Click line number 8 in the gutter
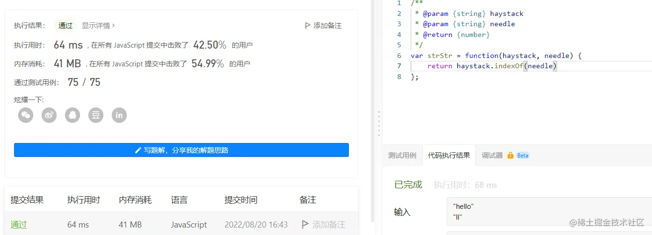 click(x=399, y=77)
